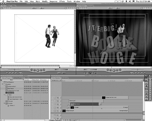Open the Modify menu

pyautogui.click(x=45, y=2)
